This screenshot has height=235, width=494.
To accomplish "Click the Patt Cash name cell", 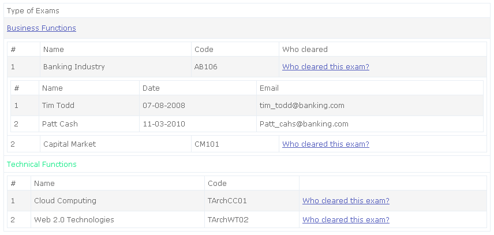I will [89, 124].
